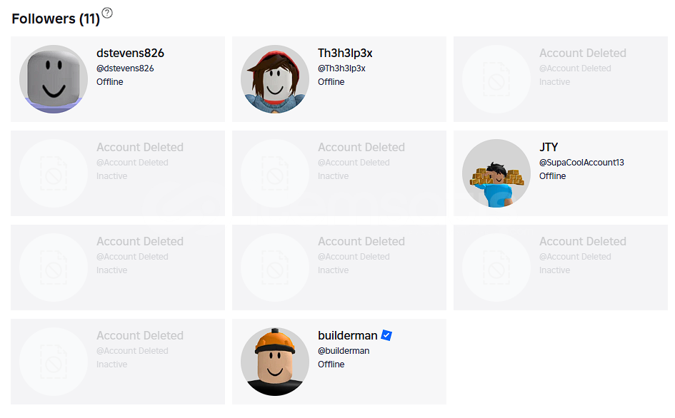Click the @Th3h3lp3x username text
This screenshot has width=675, height=418.
(341, 68)
